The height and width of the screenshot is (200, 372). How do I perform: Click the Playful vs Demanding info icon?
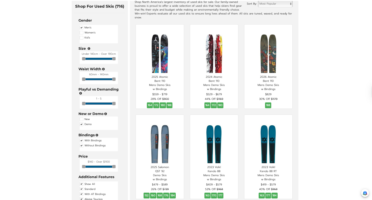(x=81, y=93)
